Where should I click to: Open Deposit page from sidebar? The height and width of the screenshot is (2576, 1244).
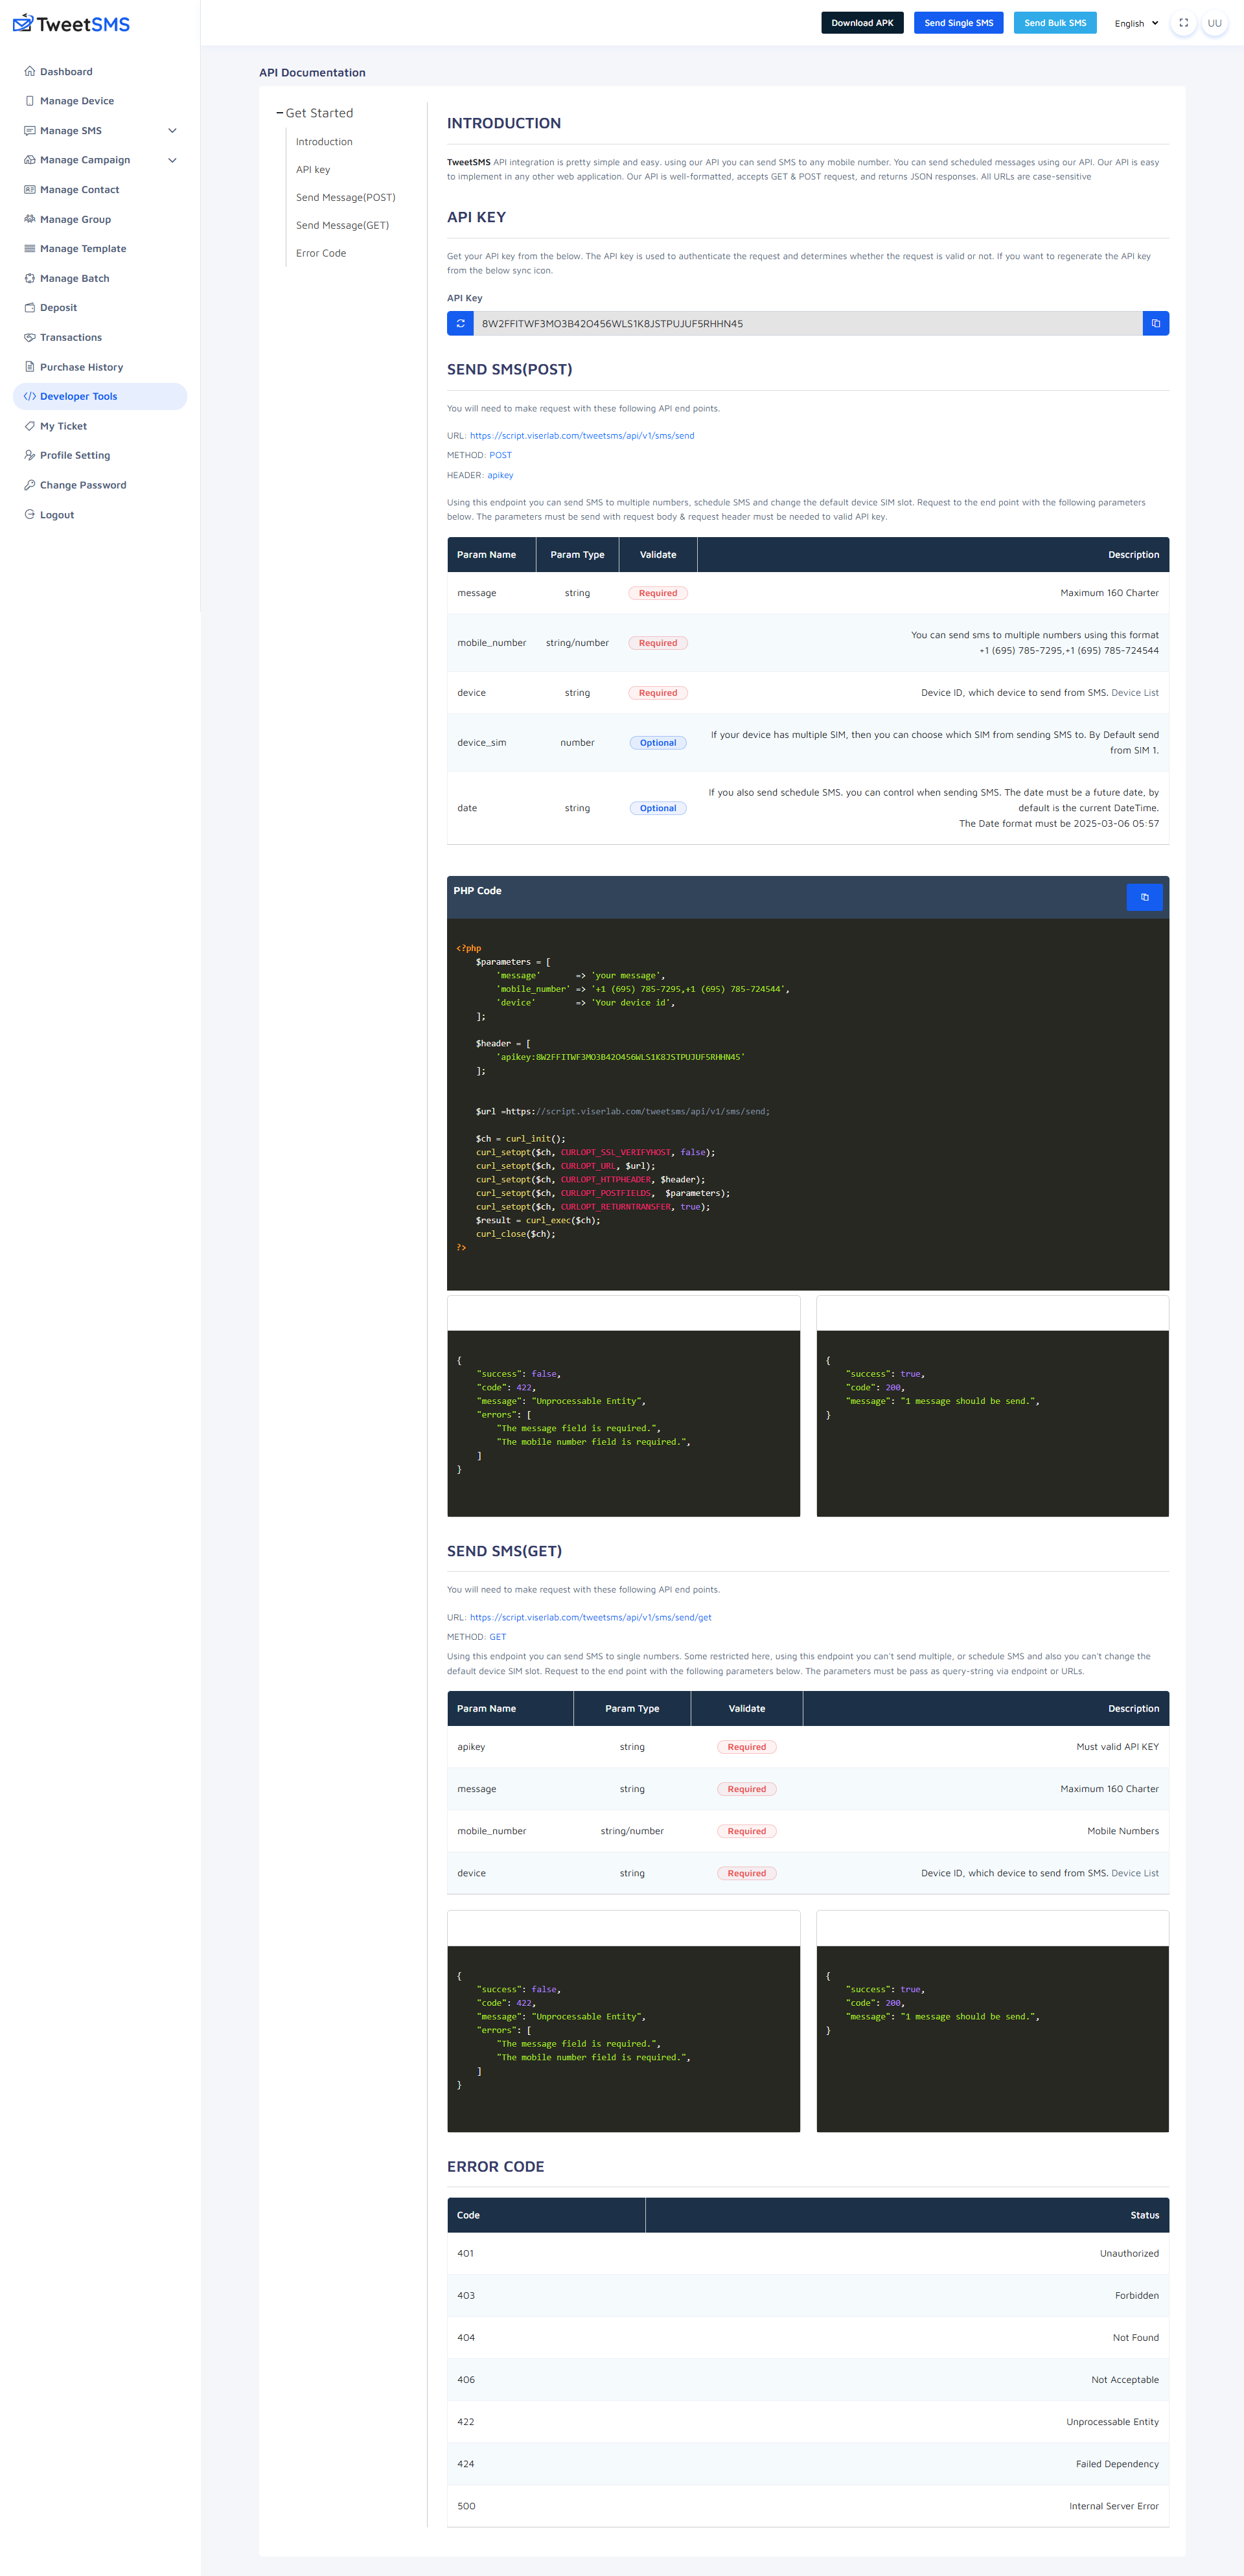click(58, 308)
